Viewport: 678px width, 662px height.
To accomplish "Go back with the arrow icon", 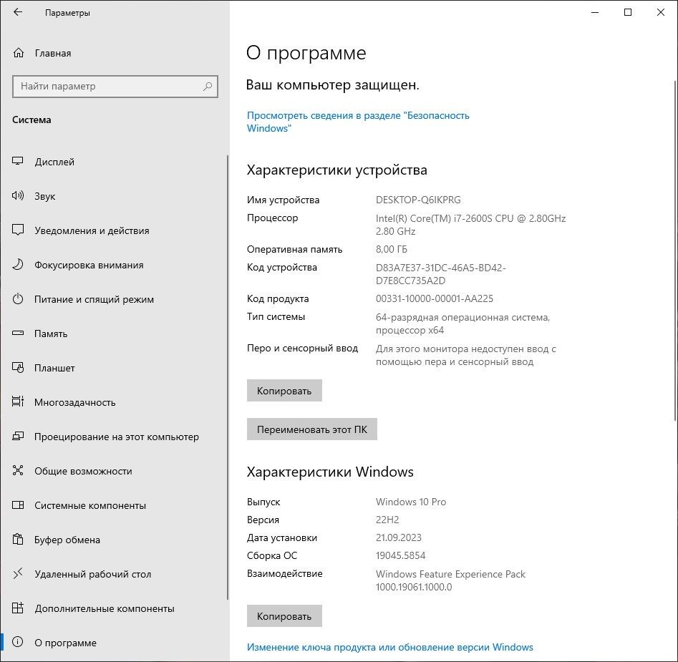I will pyautogui.click(x=18, y=12).
